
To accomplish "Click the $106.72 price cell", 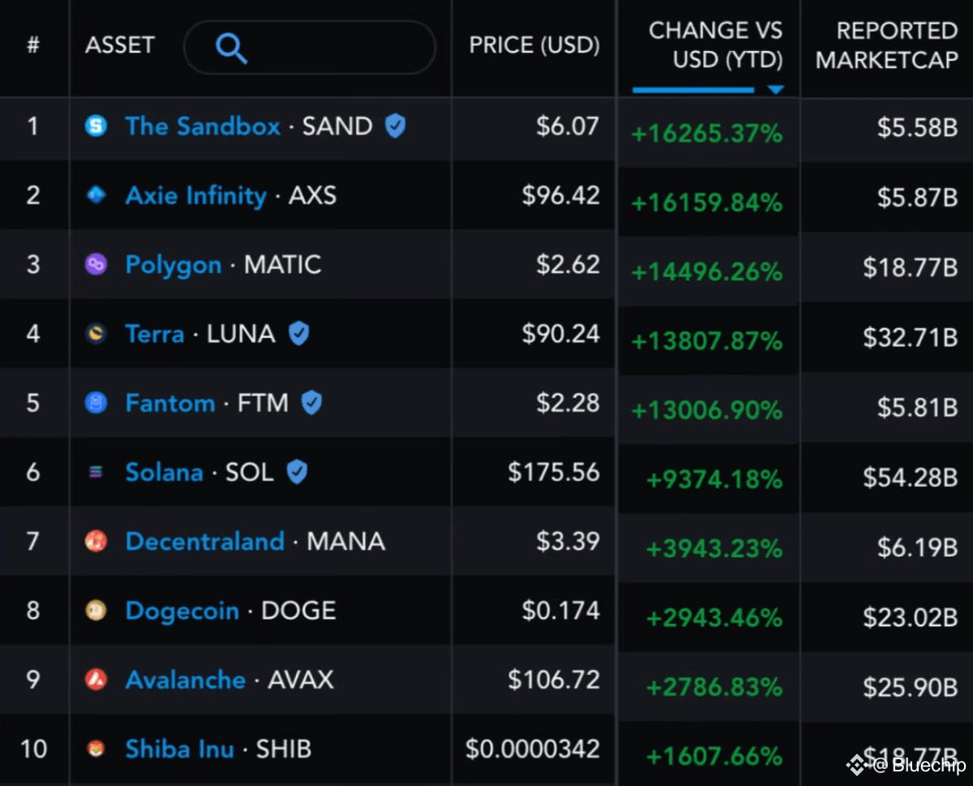I will 554,680.
